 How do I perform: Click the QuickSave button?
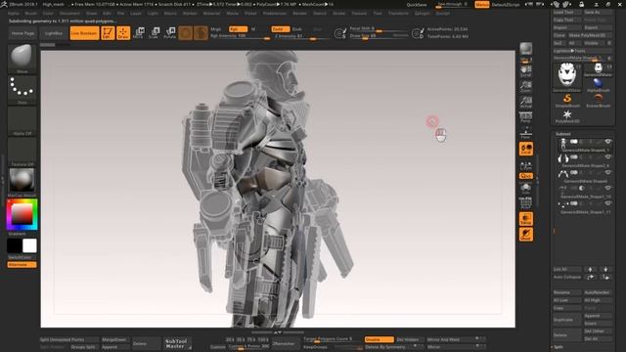point(416,5)
